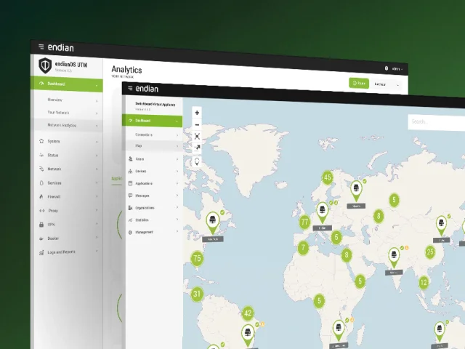465x349 pixels.
Task: Click the endian logo in the UTM header
Action: coord(60,47)
